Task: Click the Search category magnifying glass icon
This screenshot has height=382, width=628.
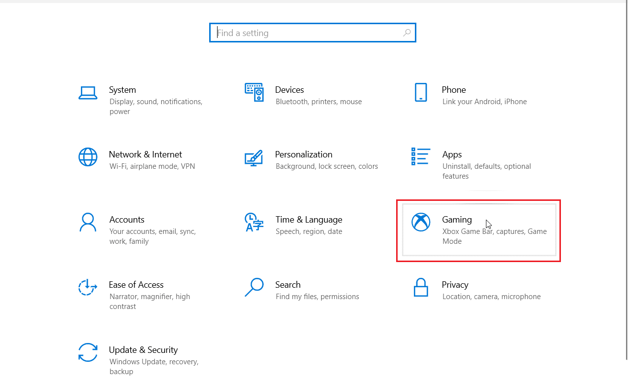Action: click(x=254, y=287)
